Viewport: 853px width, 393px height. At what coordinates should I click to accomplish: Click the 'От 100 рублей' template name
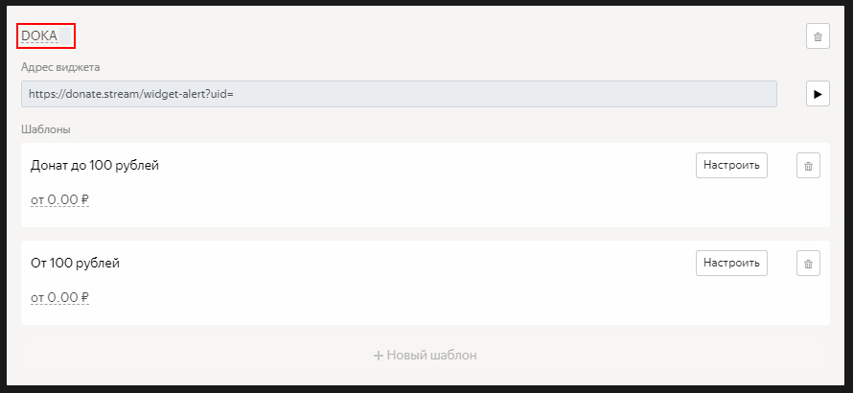(x=75, y=264)
